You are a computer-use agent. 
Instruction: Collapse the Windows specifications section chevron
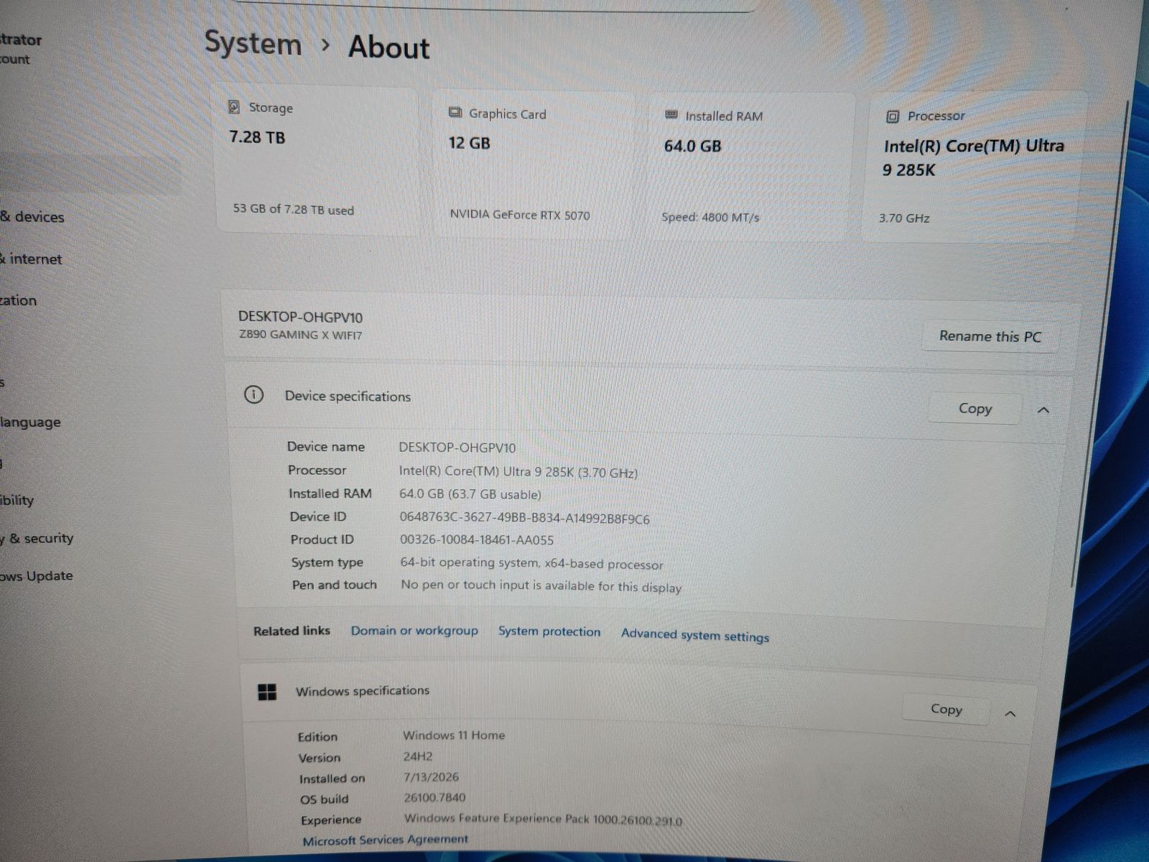coord(1010,713)
